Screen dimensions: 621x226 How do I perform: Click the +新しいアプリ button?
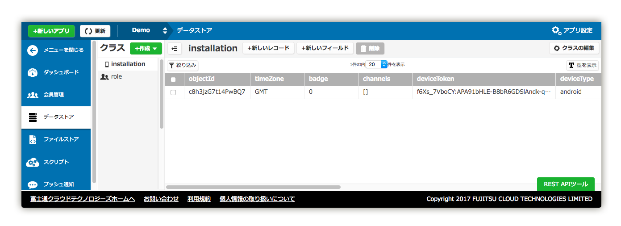click(51, 31)
